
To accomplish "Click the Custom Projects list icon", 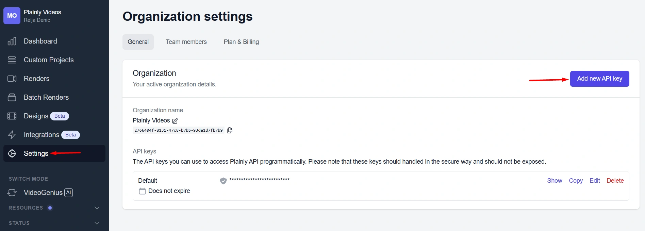I will (x=12, y=60).
